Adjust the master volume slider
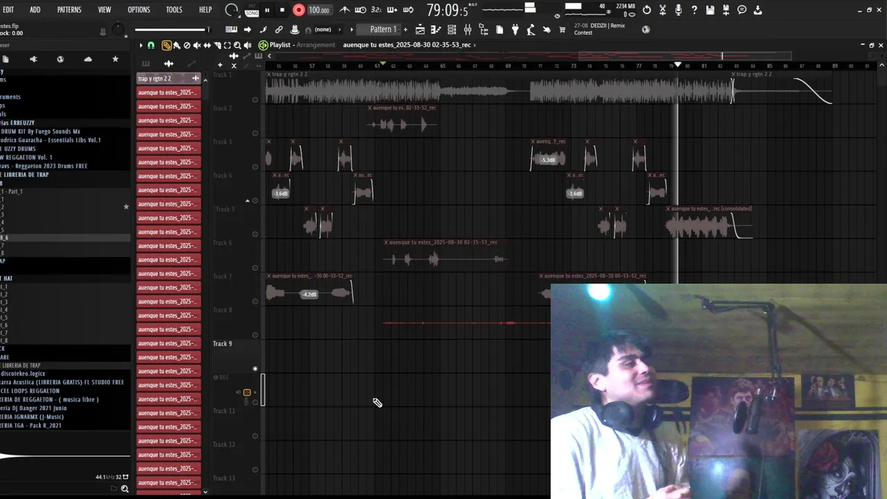This screenshot has height=499, width=887. click(172, 30)
